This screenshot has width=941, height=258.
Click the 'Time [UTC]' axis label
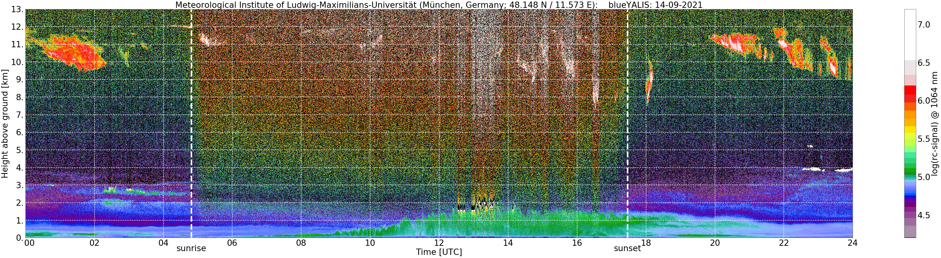coord(439,252)
